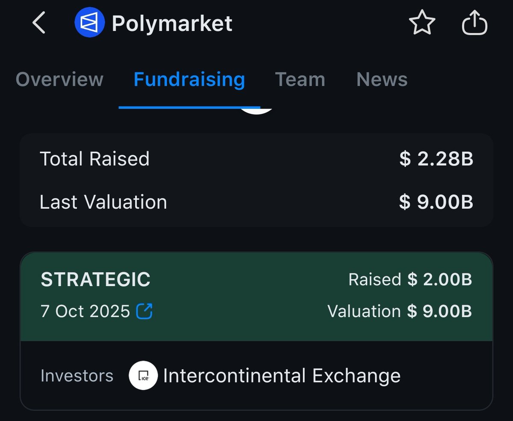Image resolution: width=513 pixels, height=421 pixels.
Task: Select the $ 2.28B total raised value
Action: 436,159
